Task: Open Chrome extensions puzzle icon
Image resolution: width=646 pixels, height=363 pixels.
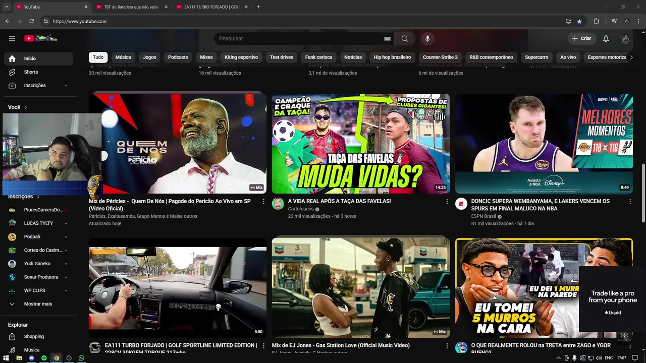Action: click(x=596, y=21)
